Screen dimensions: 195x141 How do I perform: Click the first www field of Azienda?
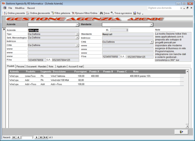(53, 49)
